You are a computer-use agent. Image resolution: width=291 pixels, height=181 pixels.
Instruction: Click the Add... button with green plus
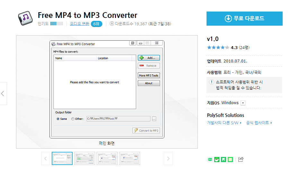[149, 58]
